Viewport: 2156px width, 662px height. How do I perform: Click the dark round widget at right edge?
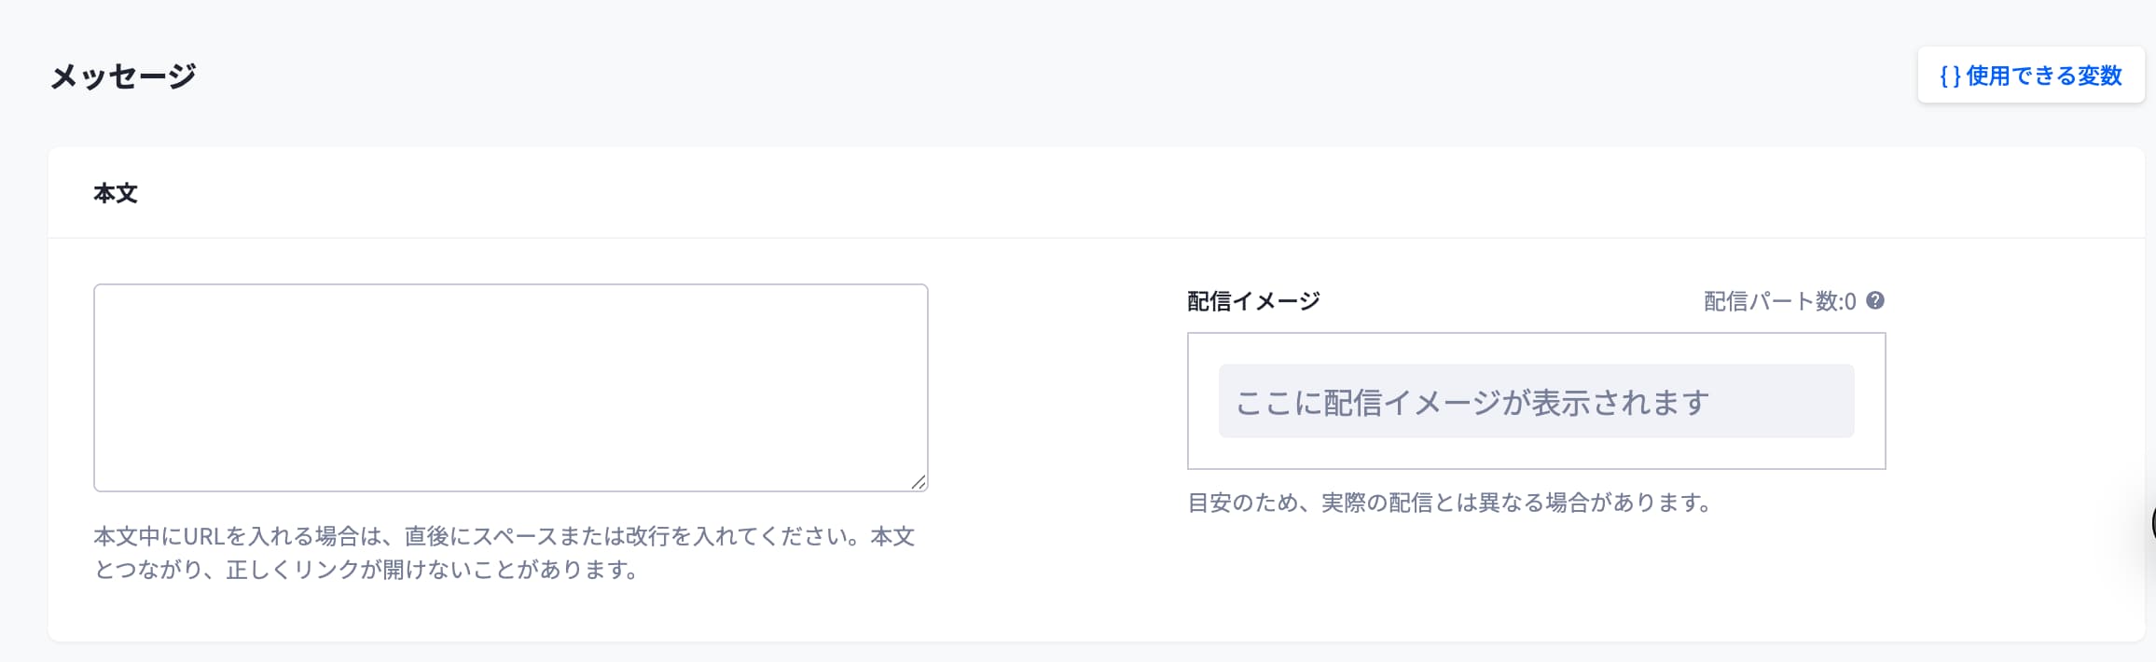point(2152,523)
